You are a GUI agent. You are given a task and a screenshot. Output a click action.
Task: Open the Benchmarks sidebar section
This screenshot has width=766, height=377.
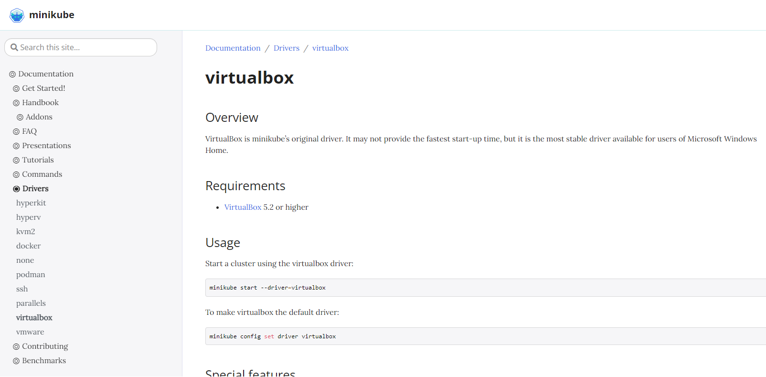pyautogui.click(x=44, y=361)
